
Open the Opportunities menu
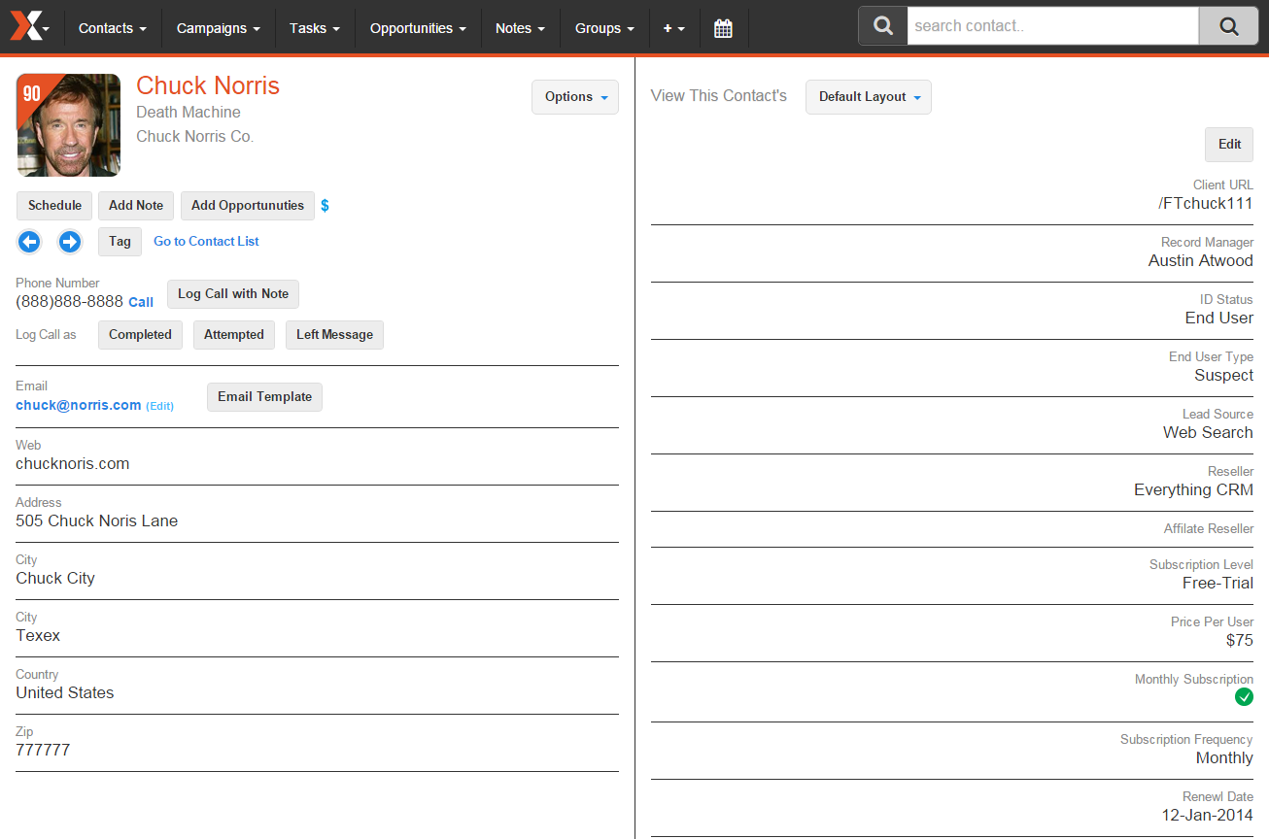[418, 28]
